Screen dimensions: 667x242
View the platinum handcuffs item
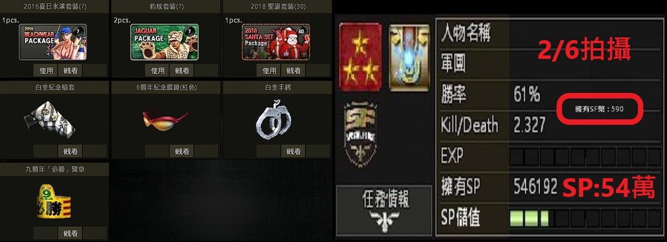coord(293,151)
